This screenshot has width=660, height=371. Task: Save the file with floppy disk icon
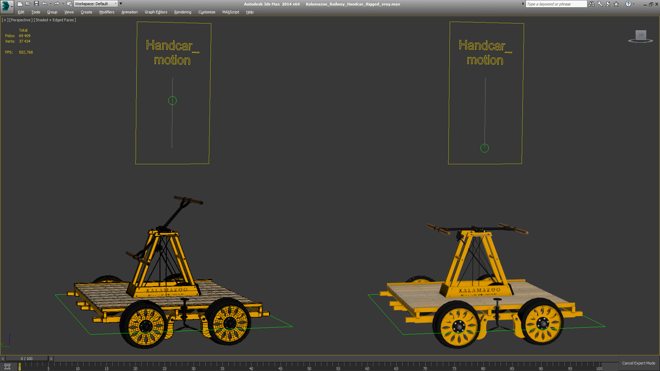coord(36,4)
